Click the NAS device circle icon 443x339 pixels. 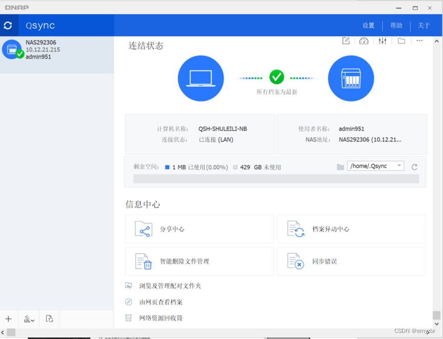(351, 78)
